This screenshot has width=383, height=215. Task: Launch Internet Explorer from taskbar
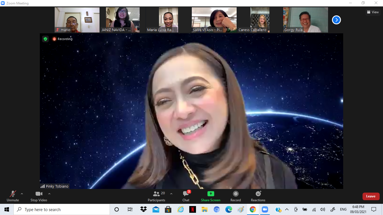[x=181, y=209]
